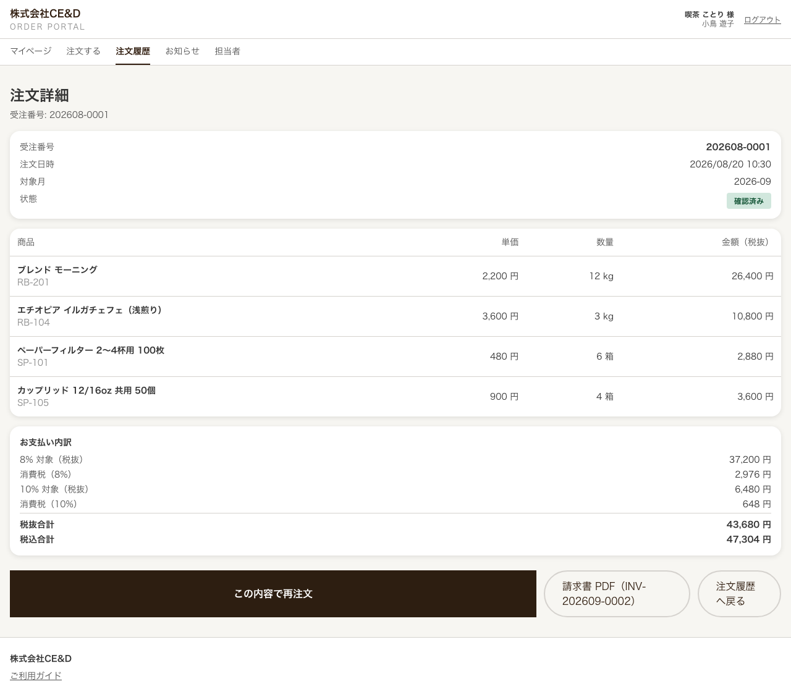Click product name エチオピア イルガチェフェ（浅煎り）
Viewport: 791px width, 697px height.
(92, 310)
